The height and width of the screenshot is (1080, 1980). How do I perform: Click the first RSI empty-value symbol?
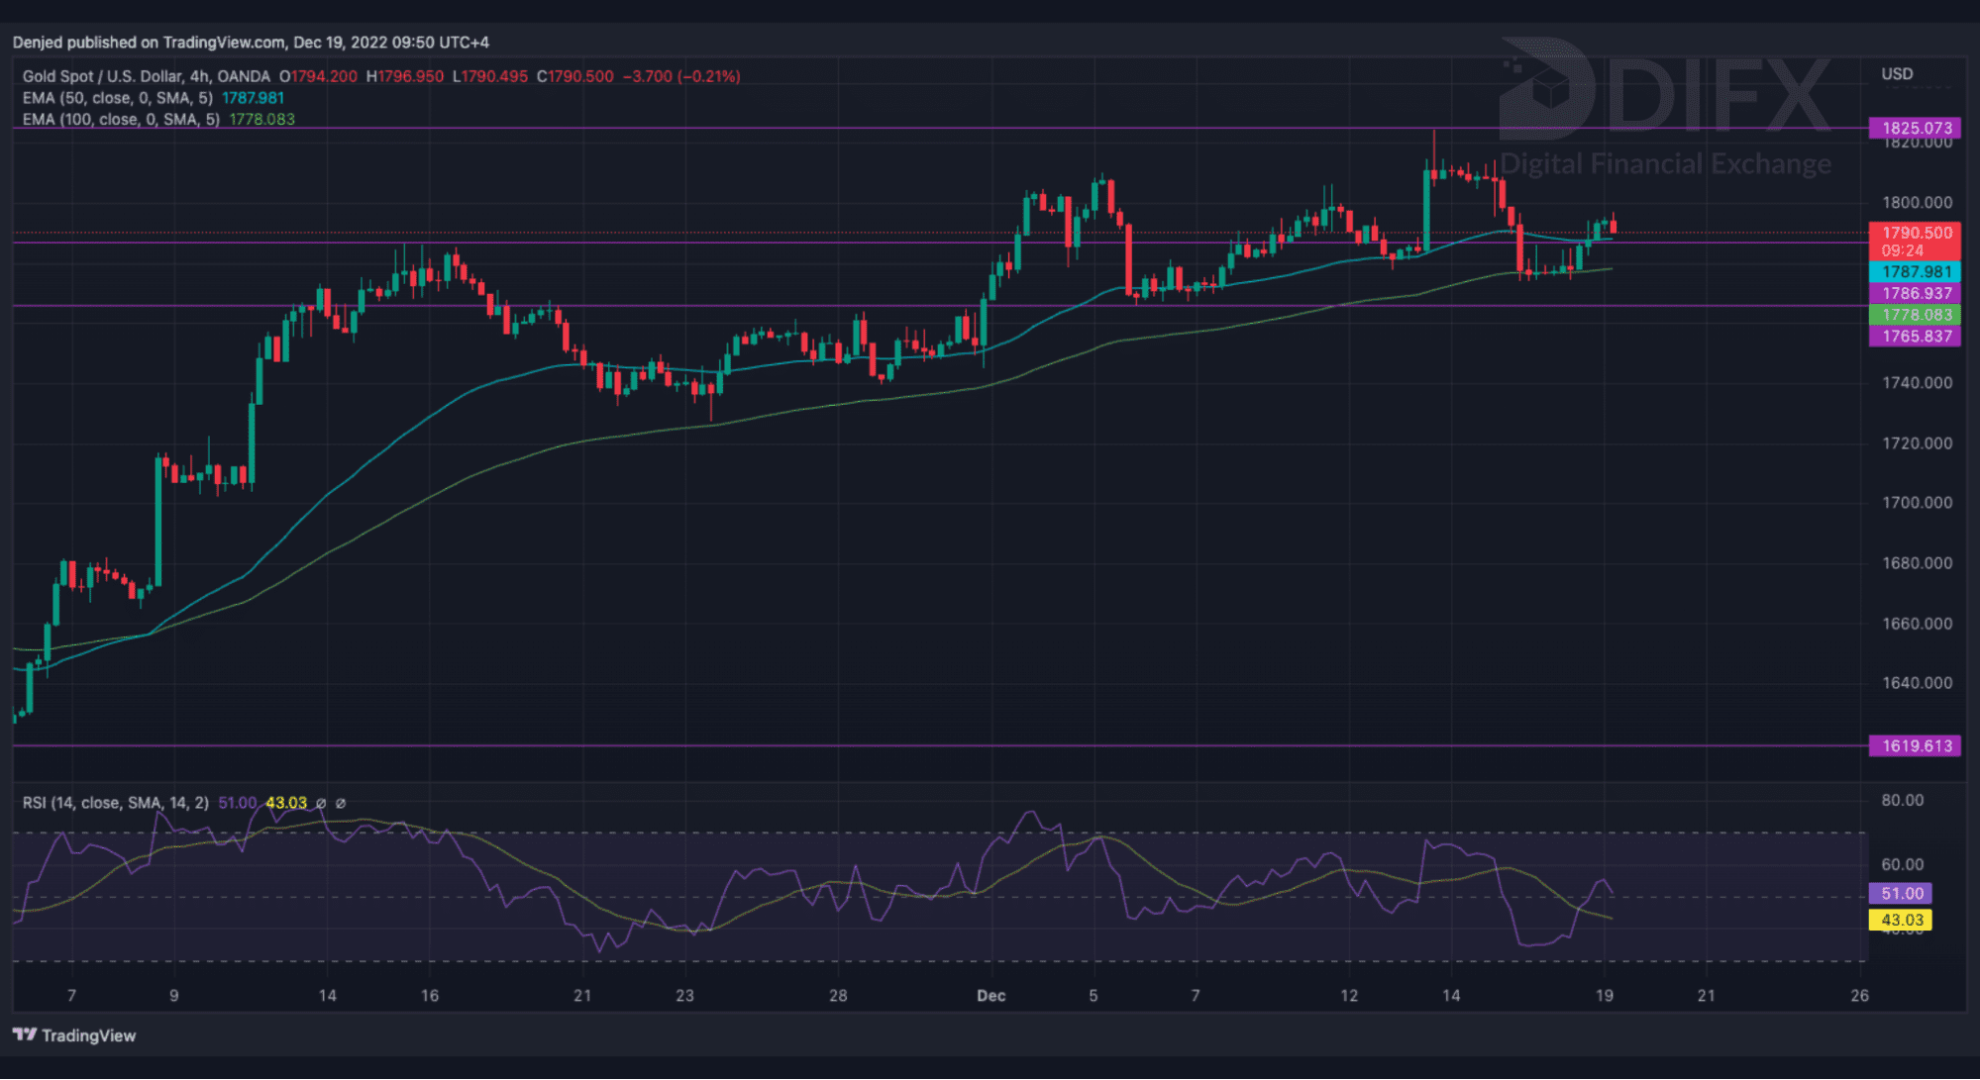click(x=321, y=803)
